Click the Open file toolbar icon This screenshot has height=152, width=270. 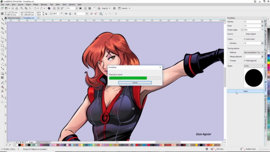6,8
